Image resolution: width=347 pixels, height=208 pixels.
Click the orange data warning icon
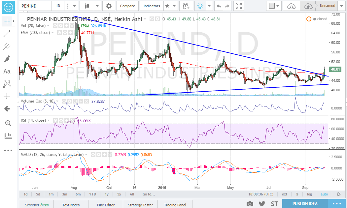click(x=309, y=19)
